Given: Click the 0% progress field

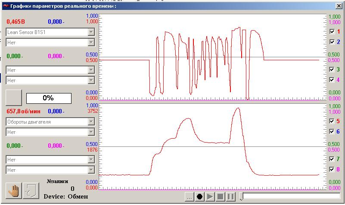Looking at the screenshot, I should tap(49, 98).
